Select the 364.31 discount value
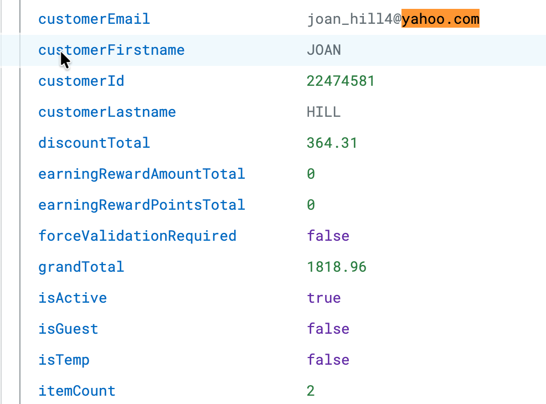This screenshot has width=546, height=404. click(x=332, y=143)
